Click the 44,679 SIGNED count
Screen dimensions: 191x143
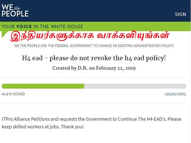13,94
